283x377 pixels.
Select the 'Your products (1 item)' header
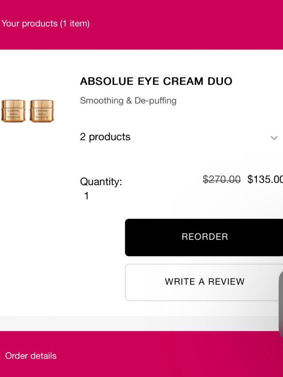pyautogui.click(x=46, y=23)
